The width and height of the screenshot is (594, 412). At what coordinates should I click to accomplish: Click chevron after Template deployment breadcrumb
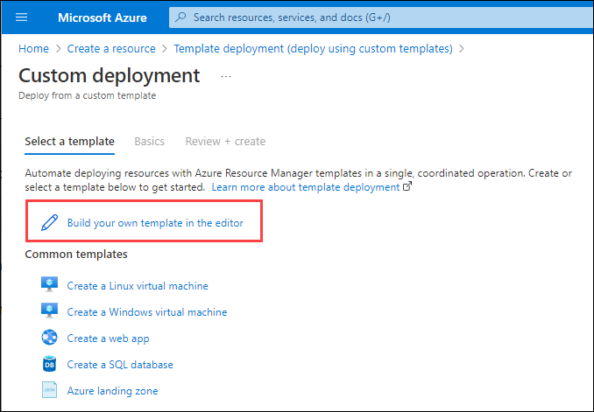(462, 49)
